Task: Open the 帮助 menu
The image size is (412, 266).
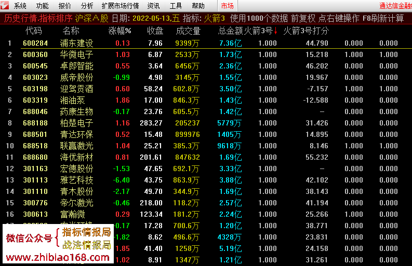Action: [x=198, y=6]
